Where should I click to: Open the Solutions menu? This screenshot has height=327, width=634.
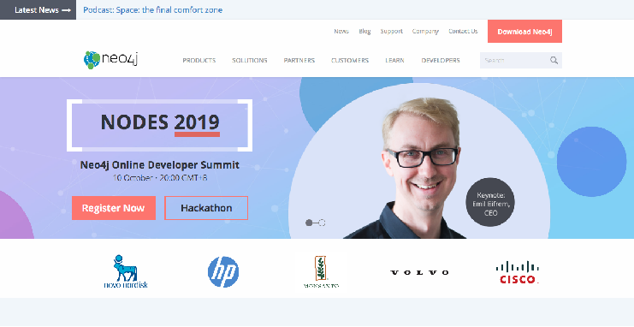[250, 60]
